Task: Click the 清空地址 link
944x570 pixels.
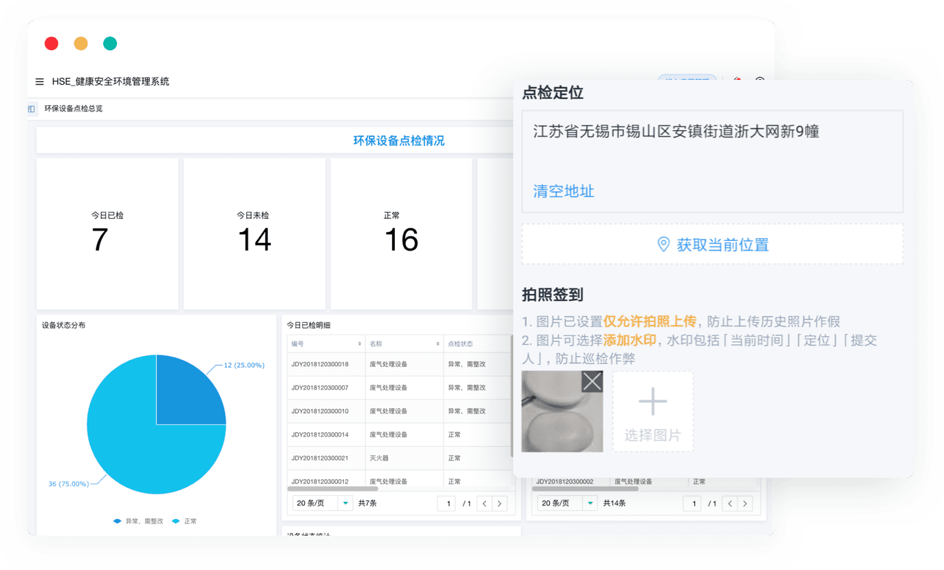Action: 564,191
